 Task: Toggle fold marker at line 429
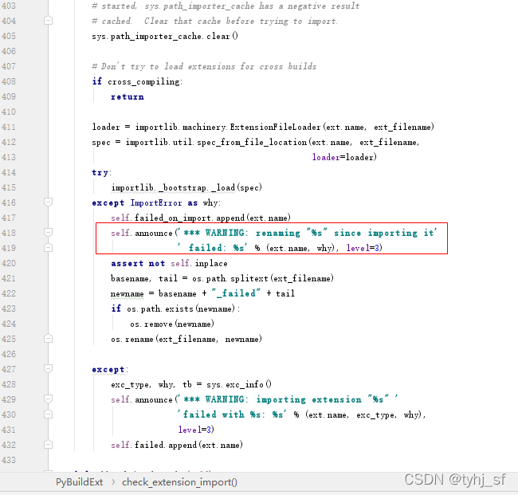click(x=49, y=399)
